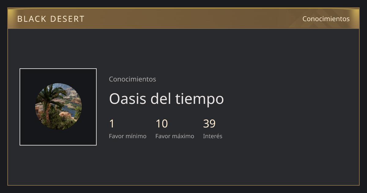
Task: Click the interest value 39
Action: 209,124
